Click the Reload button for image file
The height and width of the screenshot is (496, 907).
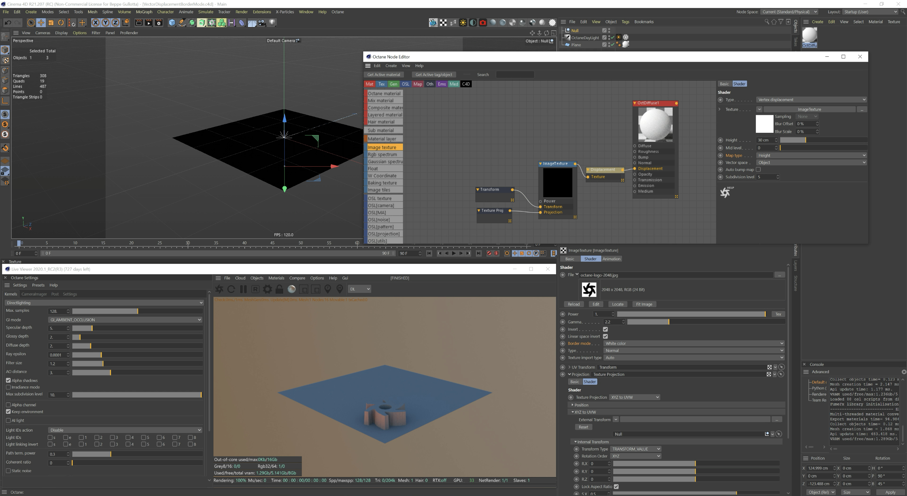573,304
